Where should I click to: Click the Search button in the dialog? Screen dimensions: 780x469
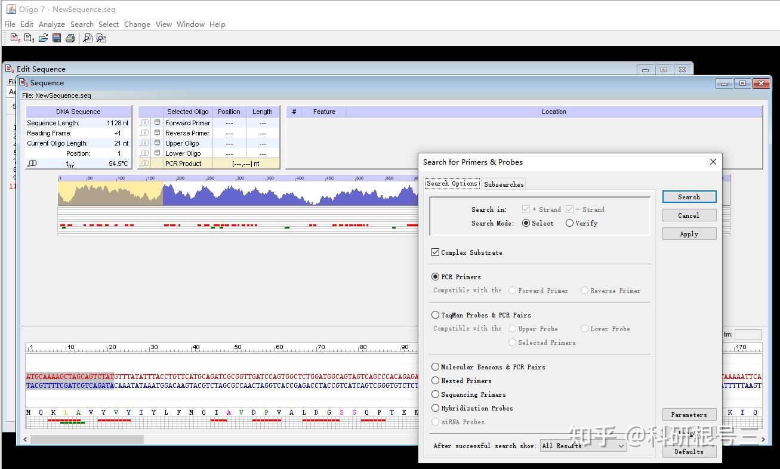coord(689,197)
